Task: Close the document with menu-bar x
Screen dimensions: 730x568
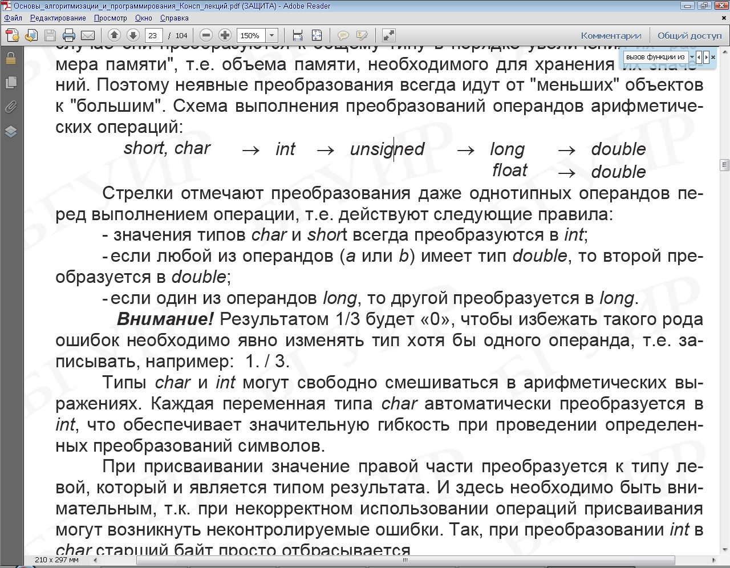Action: (x=724, y=18)
